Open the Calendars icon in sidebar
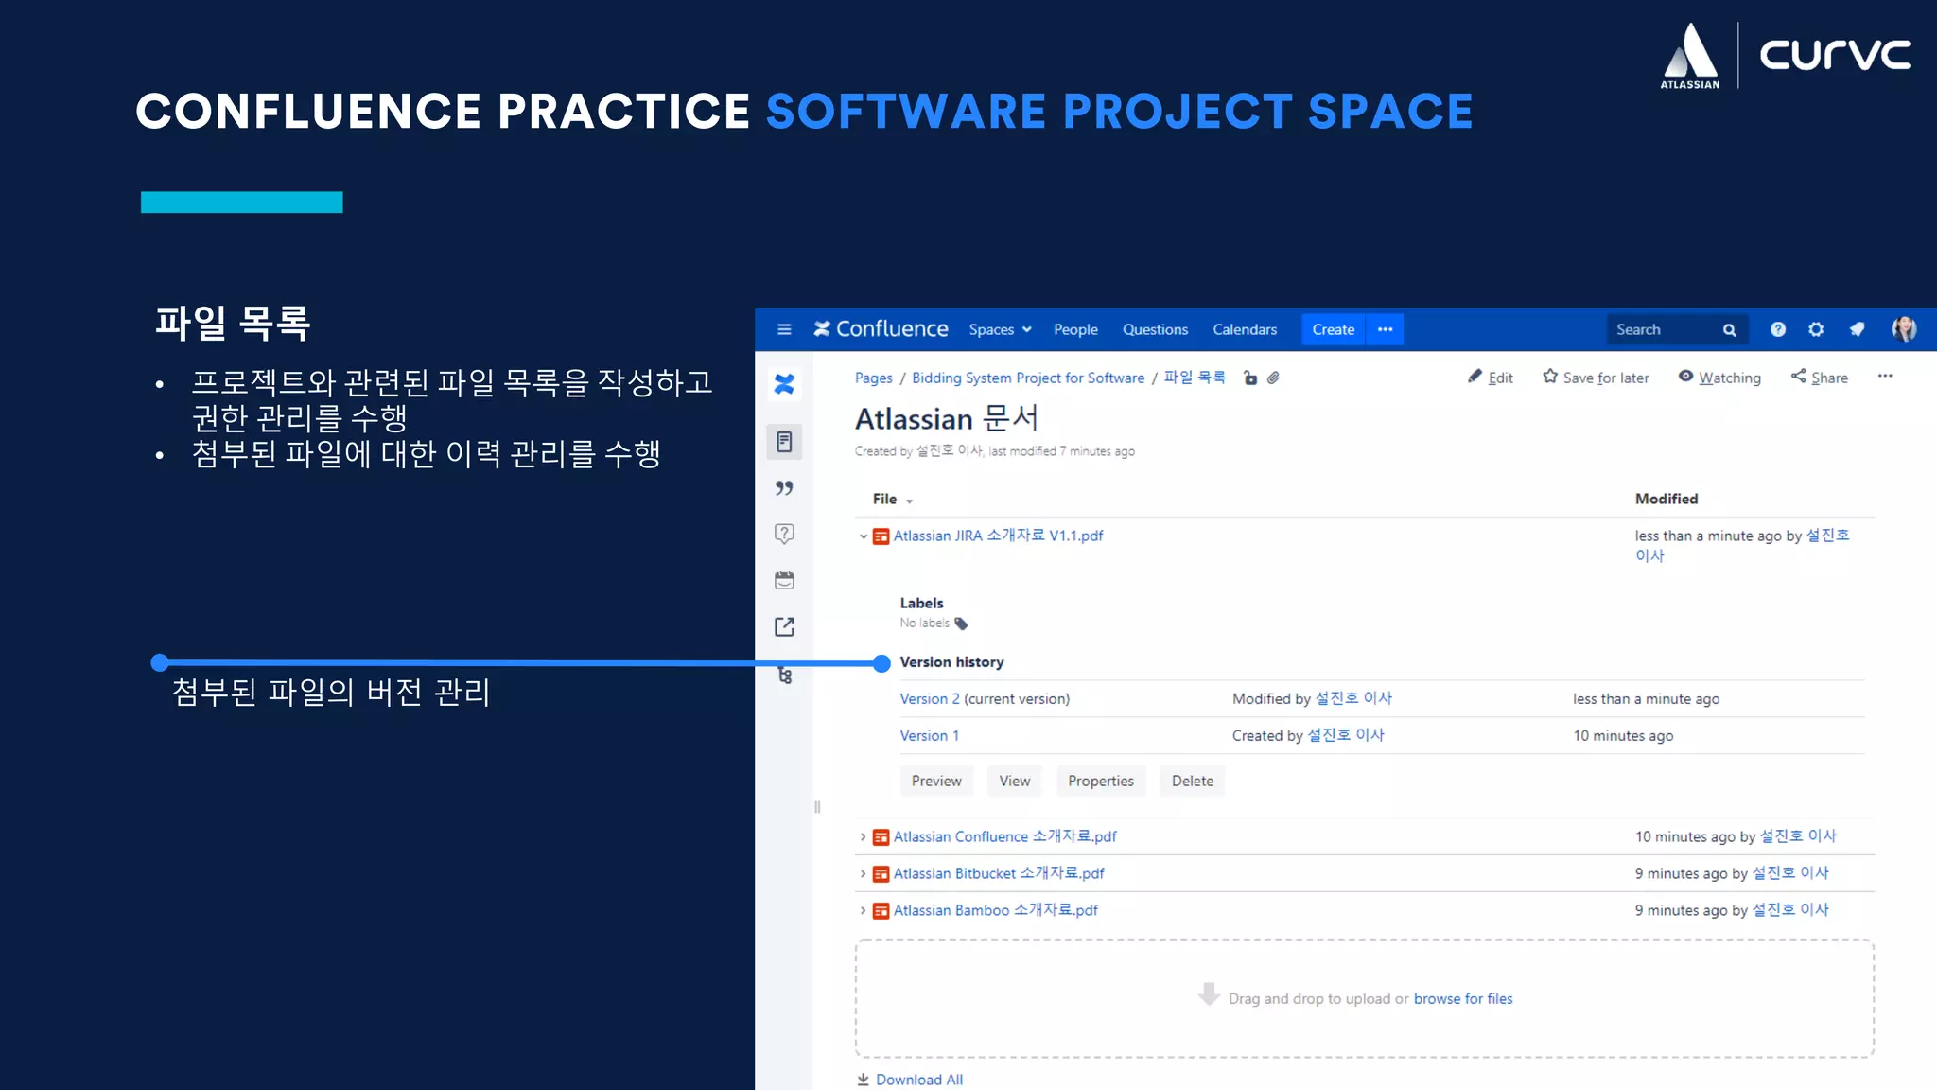 [x=784, y=580]
